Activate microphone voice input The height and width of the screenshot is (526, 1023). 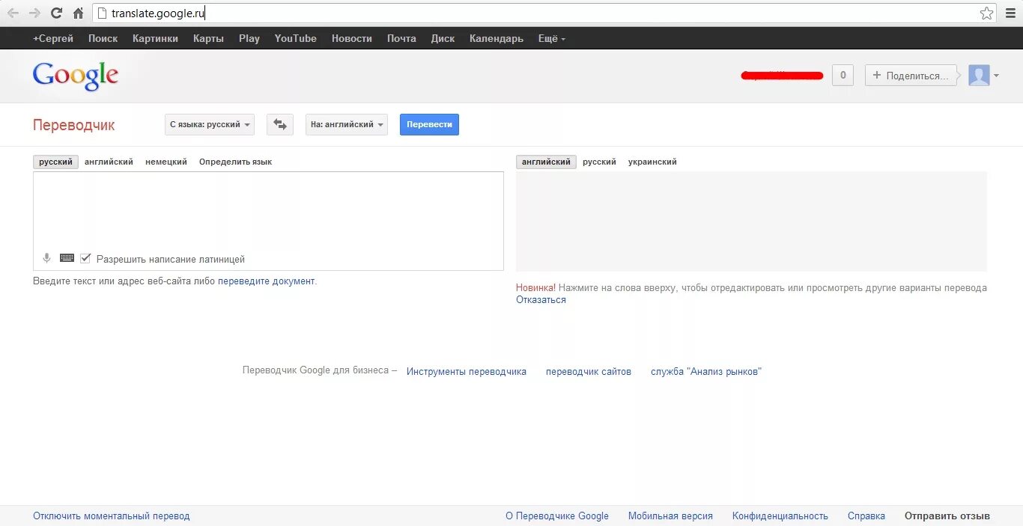coord(46,258)
